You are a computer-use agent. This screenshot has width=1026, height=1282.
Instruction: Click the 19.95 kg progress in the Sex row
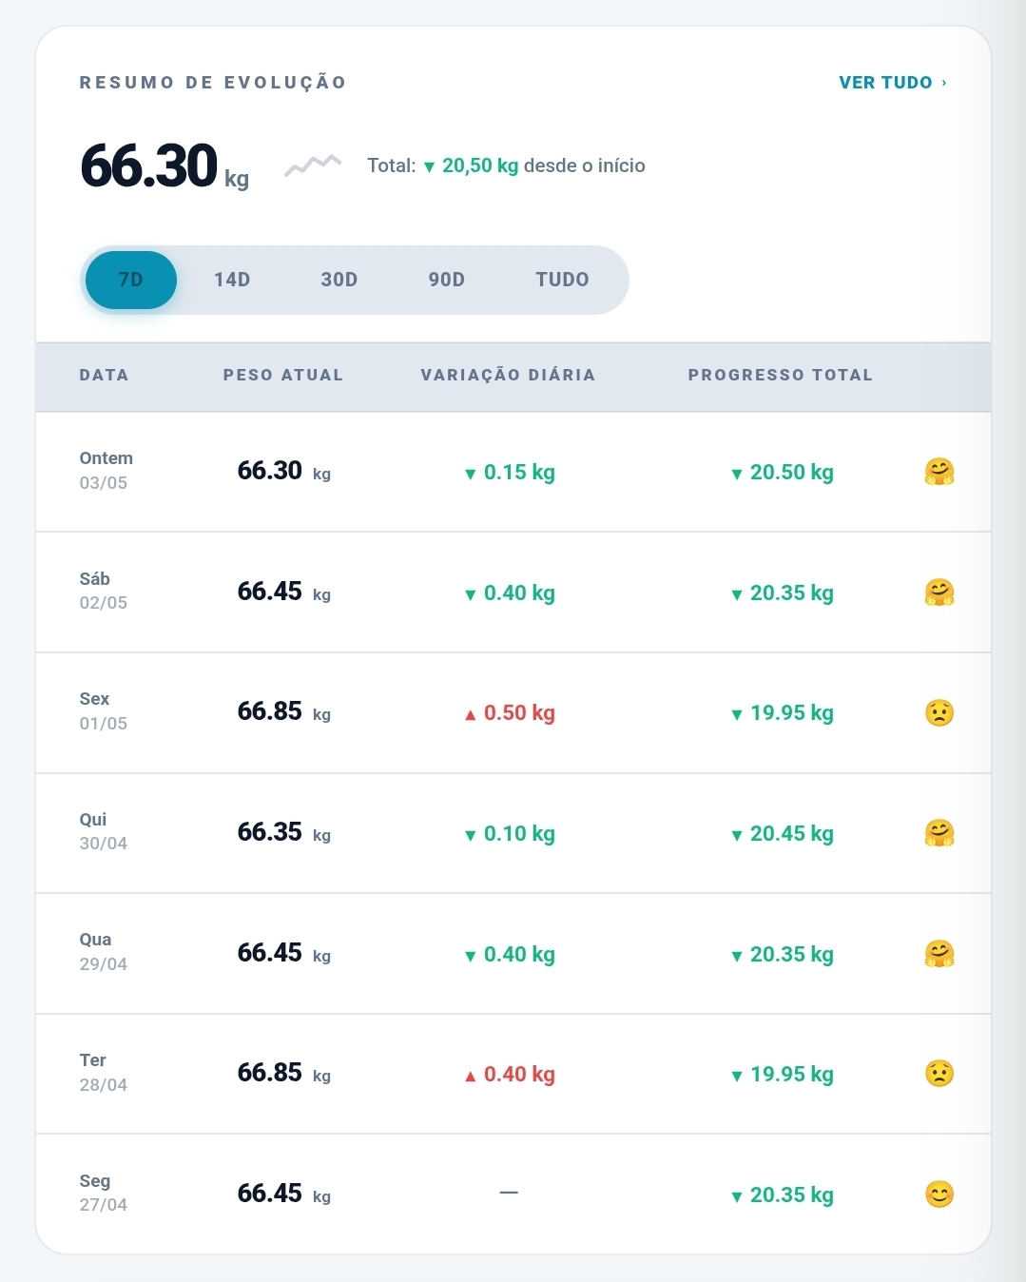tap(783, 712)
